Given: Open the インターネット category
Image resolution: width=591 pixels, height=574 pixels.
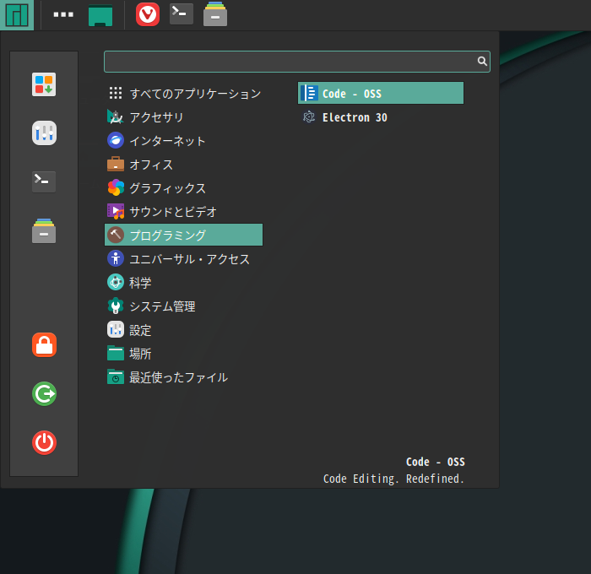Looking at the screenshot, I should click(x=183, y=141).
